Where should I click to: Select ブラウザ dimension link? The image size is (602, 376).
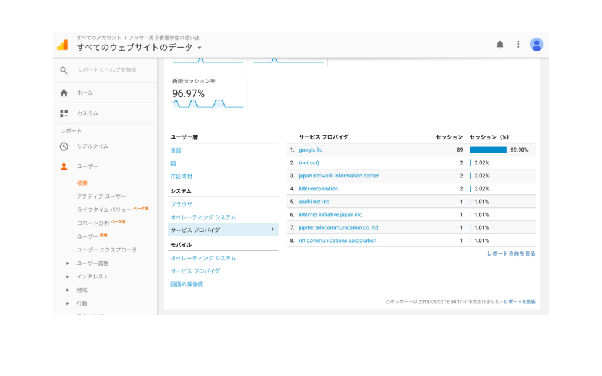click(x=181, y=204)
